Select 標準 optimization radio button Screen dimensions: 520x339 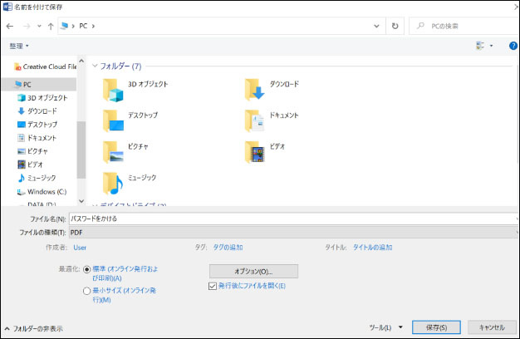pyautogui.click(x=87, y=269)
